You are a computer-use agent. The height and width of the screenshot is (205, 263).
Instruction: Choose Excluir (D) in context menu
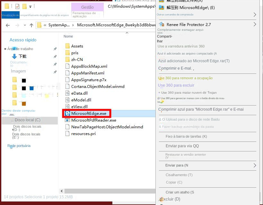point(170,199)
